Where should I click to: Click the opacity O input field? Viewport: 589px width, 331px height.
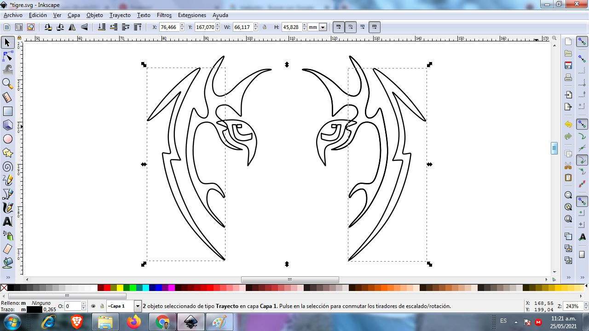point(73,306)
